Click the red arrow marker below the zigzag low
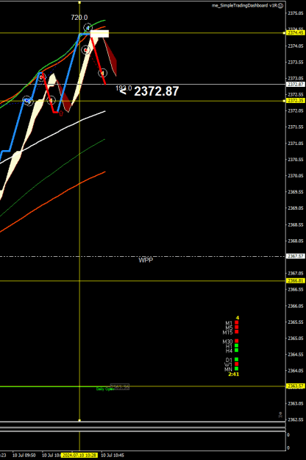 pyautogui.click(x=61, y=114)
